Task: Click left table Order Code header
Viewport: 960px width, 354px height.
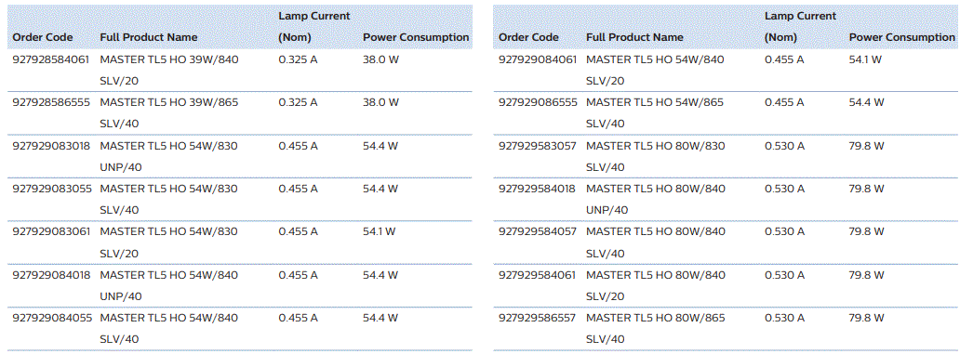Action: [42, 37]
